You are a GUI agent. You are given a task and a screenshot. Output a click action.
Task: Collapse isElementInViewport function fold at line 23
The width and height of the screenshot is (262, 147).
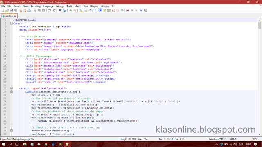point(11,91)
